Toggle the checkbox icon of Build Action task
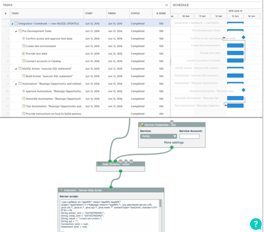The width and height of the screenshot is (264, 232). click(24, 76)
